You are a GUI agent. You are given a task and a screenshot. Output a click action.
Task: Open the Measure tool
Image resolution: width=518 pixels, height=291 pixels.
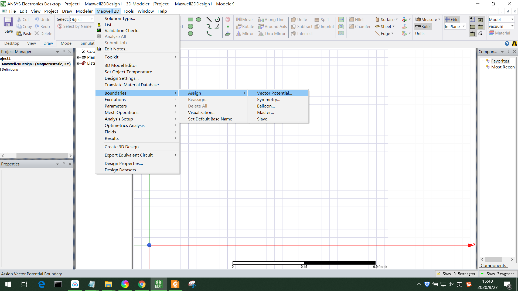click(x=427, y=19)
